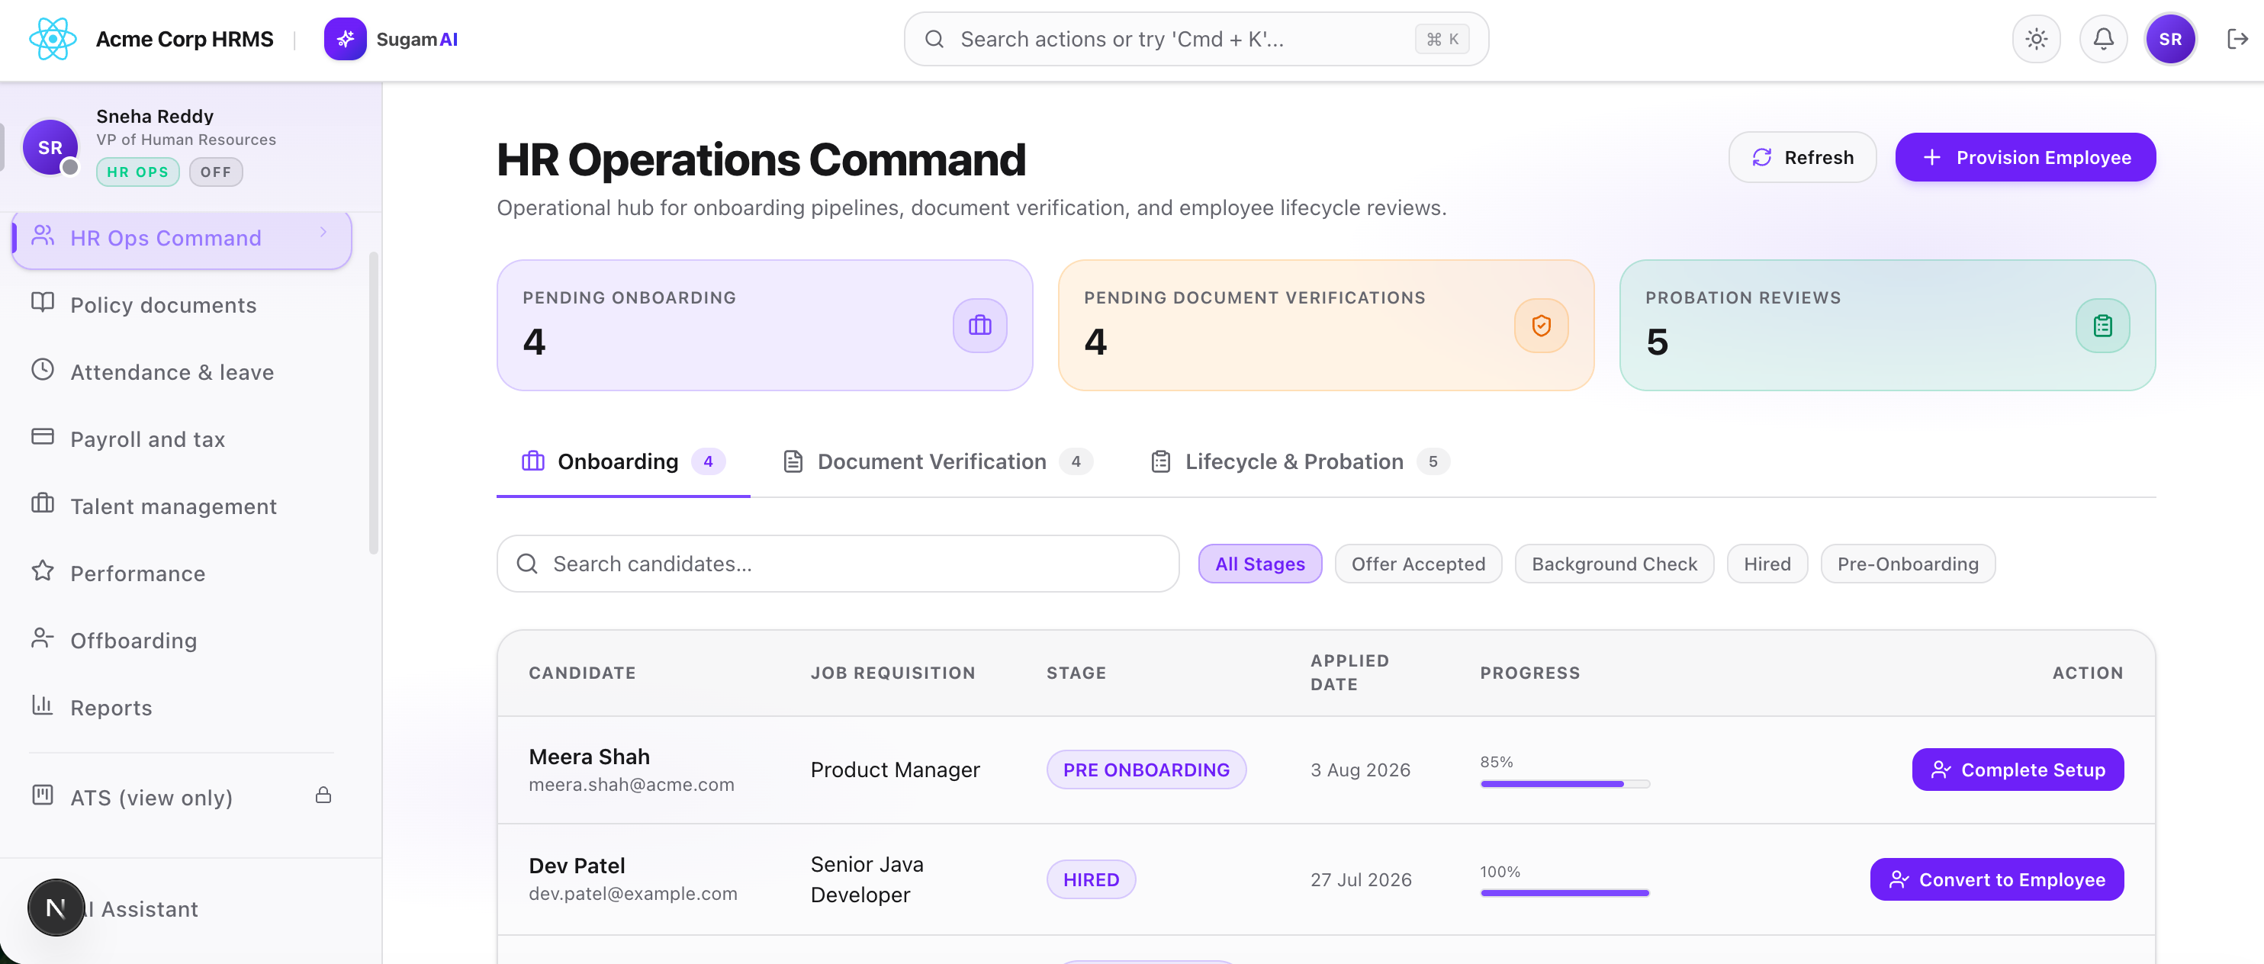Open Reports from the sidebar
This screenshot has width=2264, height=964.
pos(182,709)
